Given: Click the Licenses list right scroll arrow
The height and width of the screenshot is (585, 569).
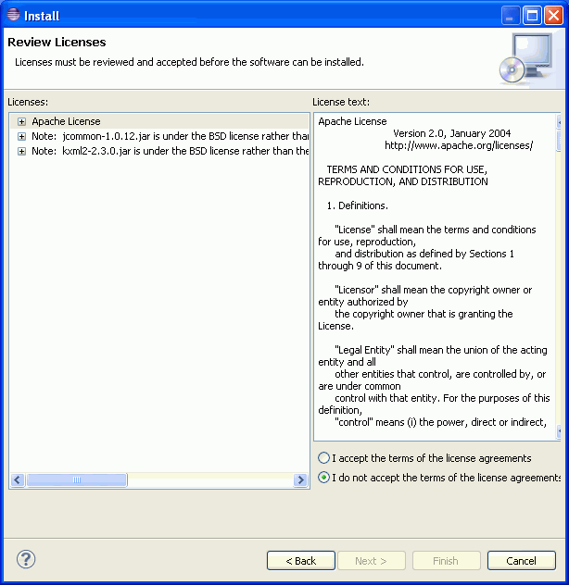Looking at the screenshot, I should [x=300, y=479].
